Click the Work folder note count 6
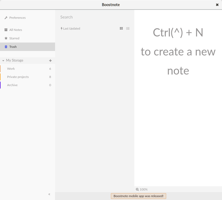The width and height of the screenshot is (222, 200). pyautogui.click(x=50, y=69)
